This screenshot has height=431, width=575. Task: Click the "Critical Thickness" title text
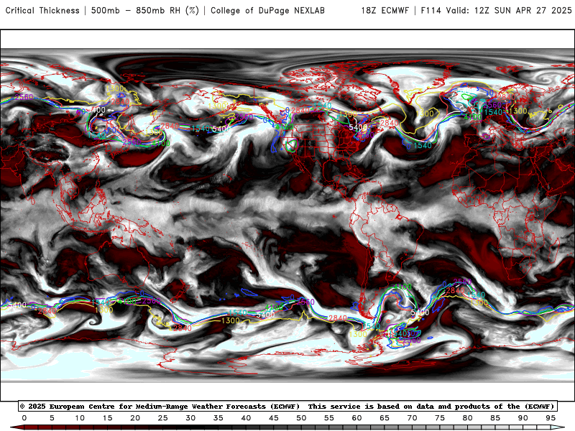[42, 10]
